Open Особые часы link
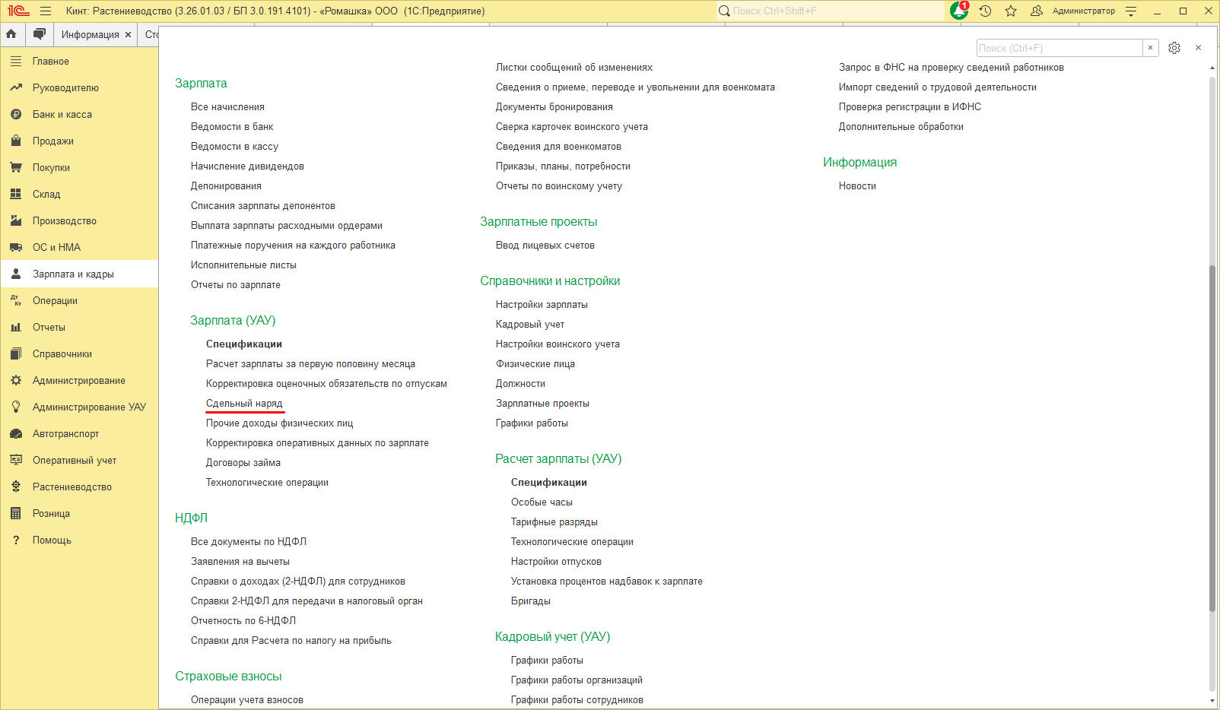 click(x=542, y=502)
